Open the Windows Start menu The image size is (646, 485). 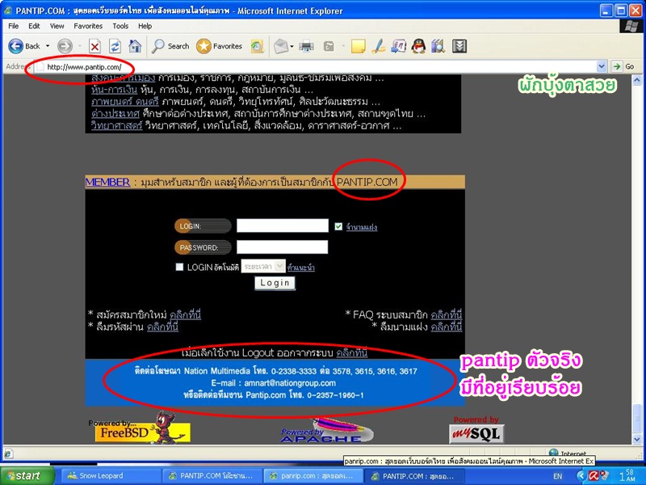coord(27,475)
